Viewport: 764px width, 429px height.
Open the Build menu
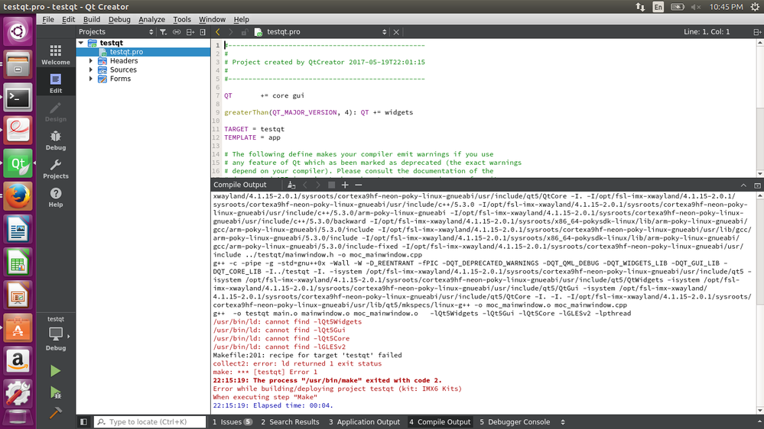point(92,19)
